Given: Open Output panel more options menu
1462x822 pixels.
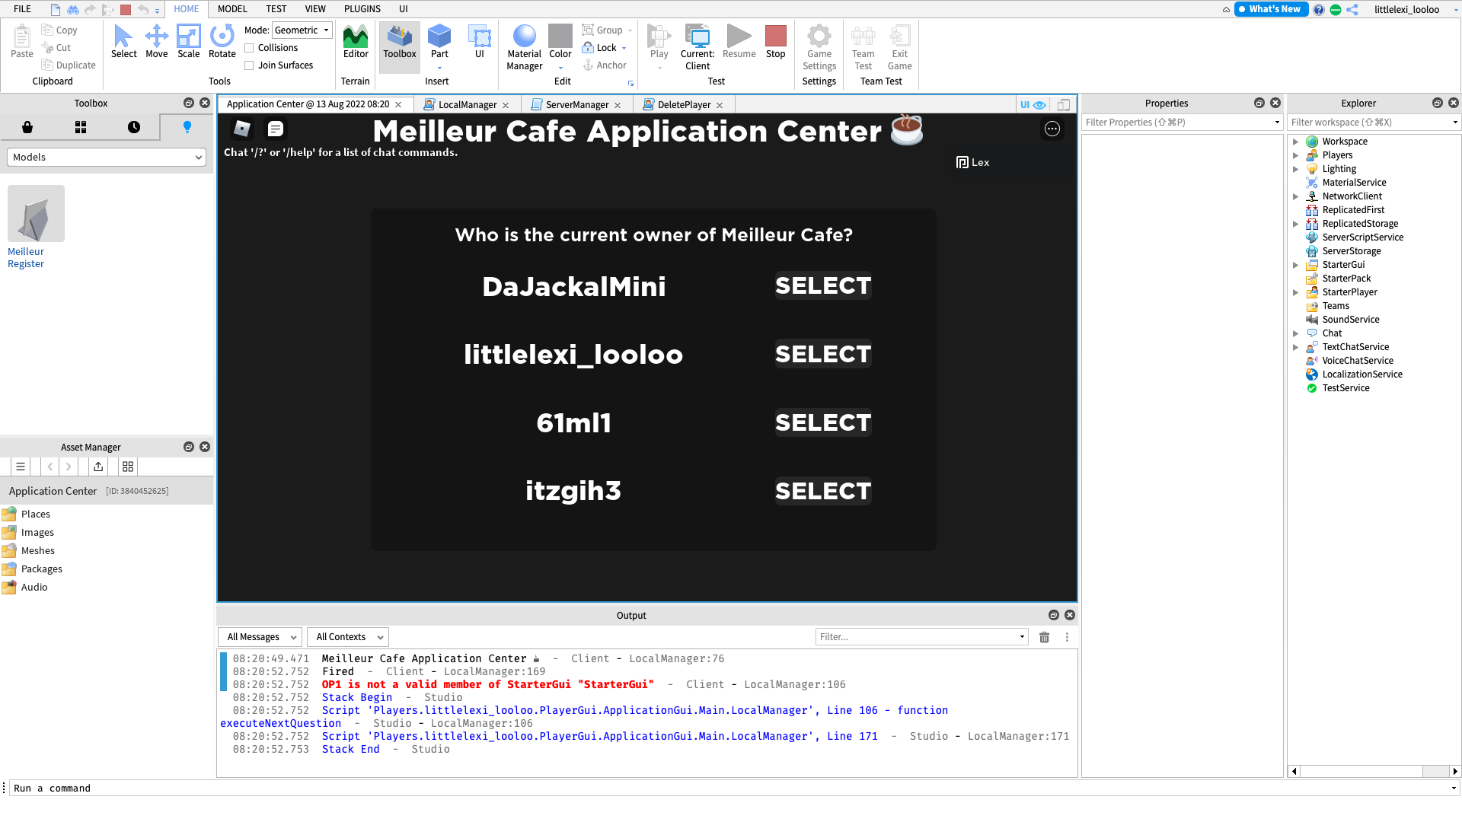Looking at the screenshot, I should (1067, 637).
